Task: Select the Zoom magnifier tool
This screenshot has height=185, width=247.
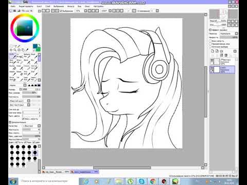Action: [x=15, y=50]
